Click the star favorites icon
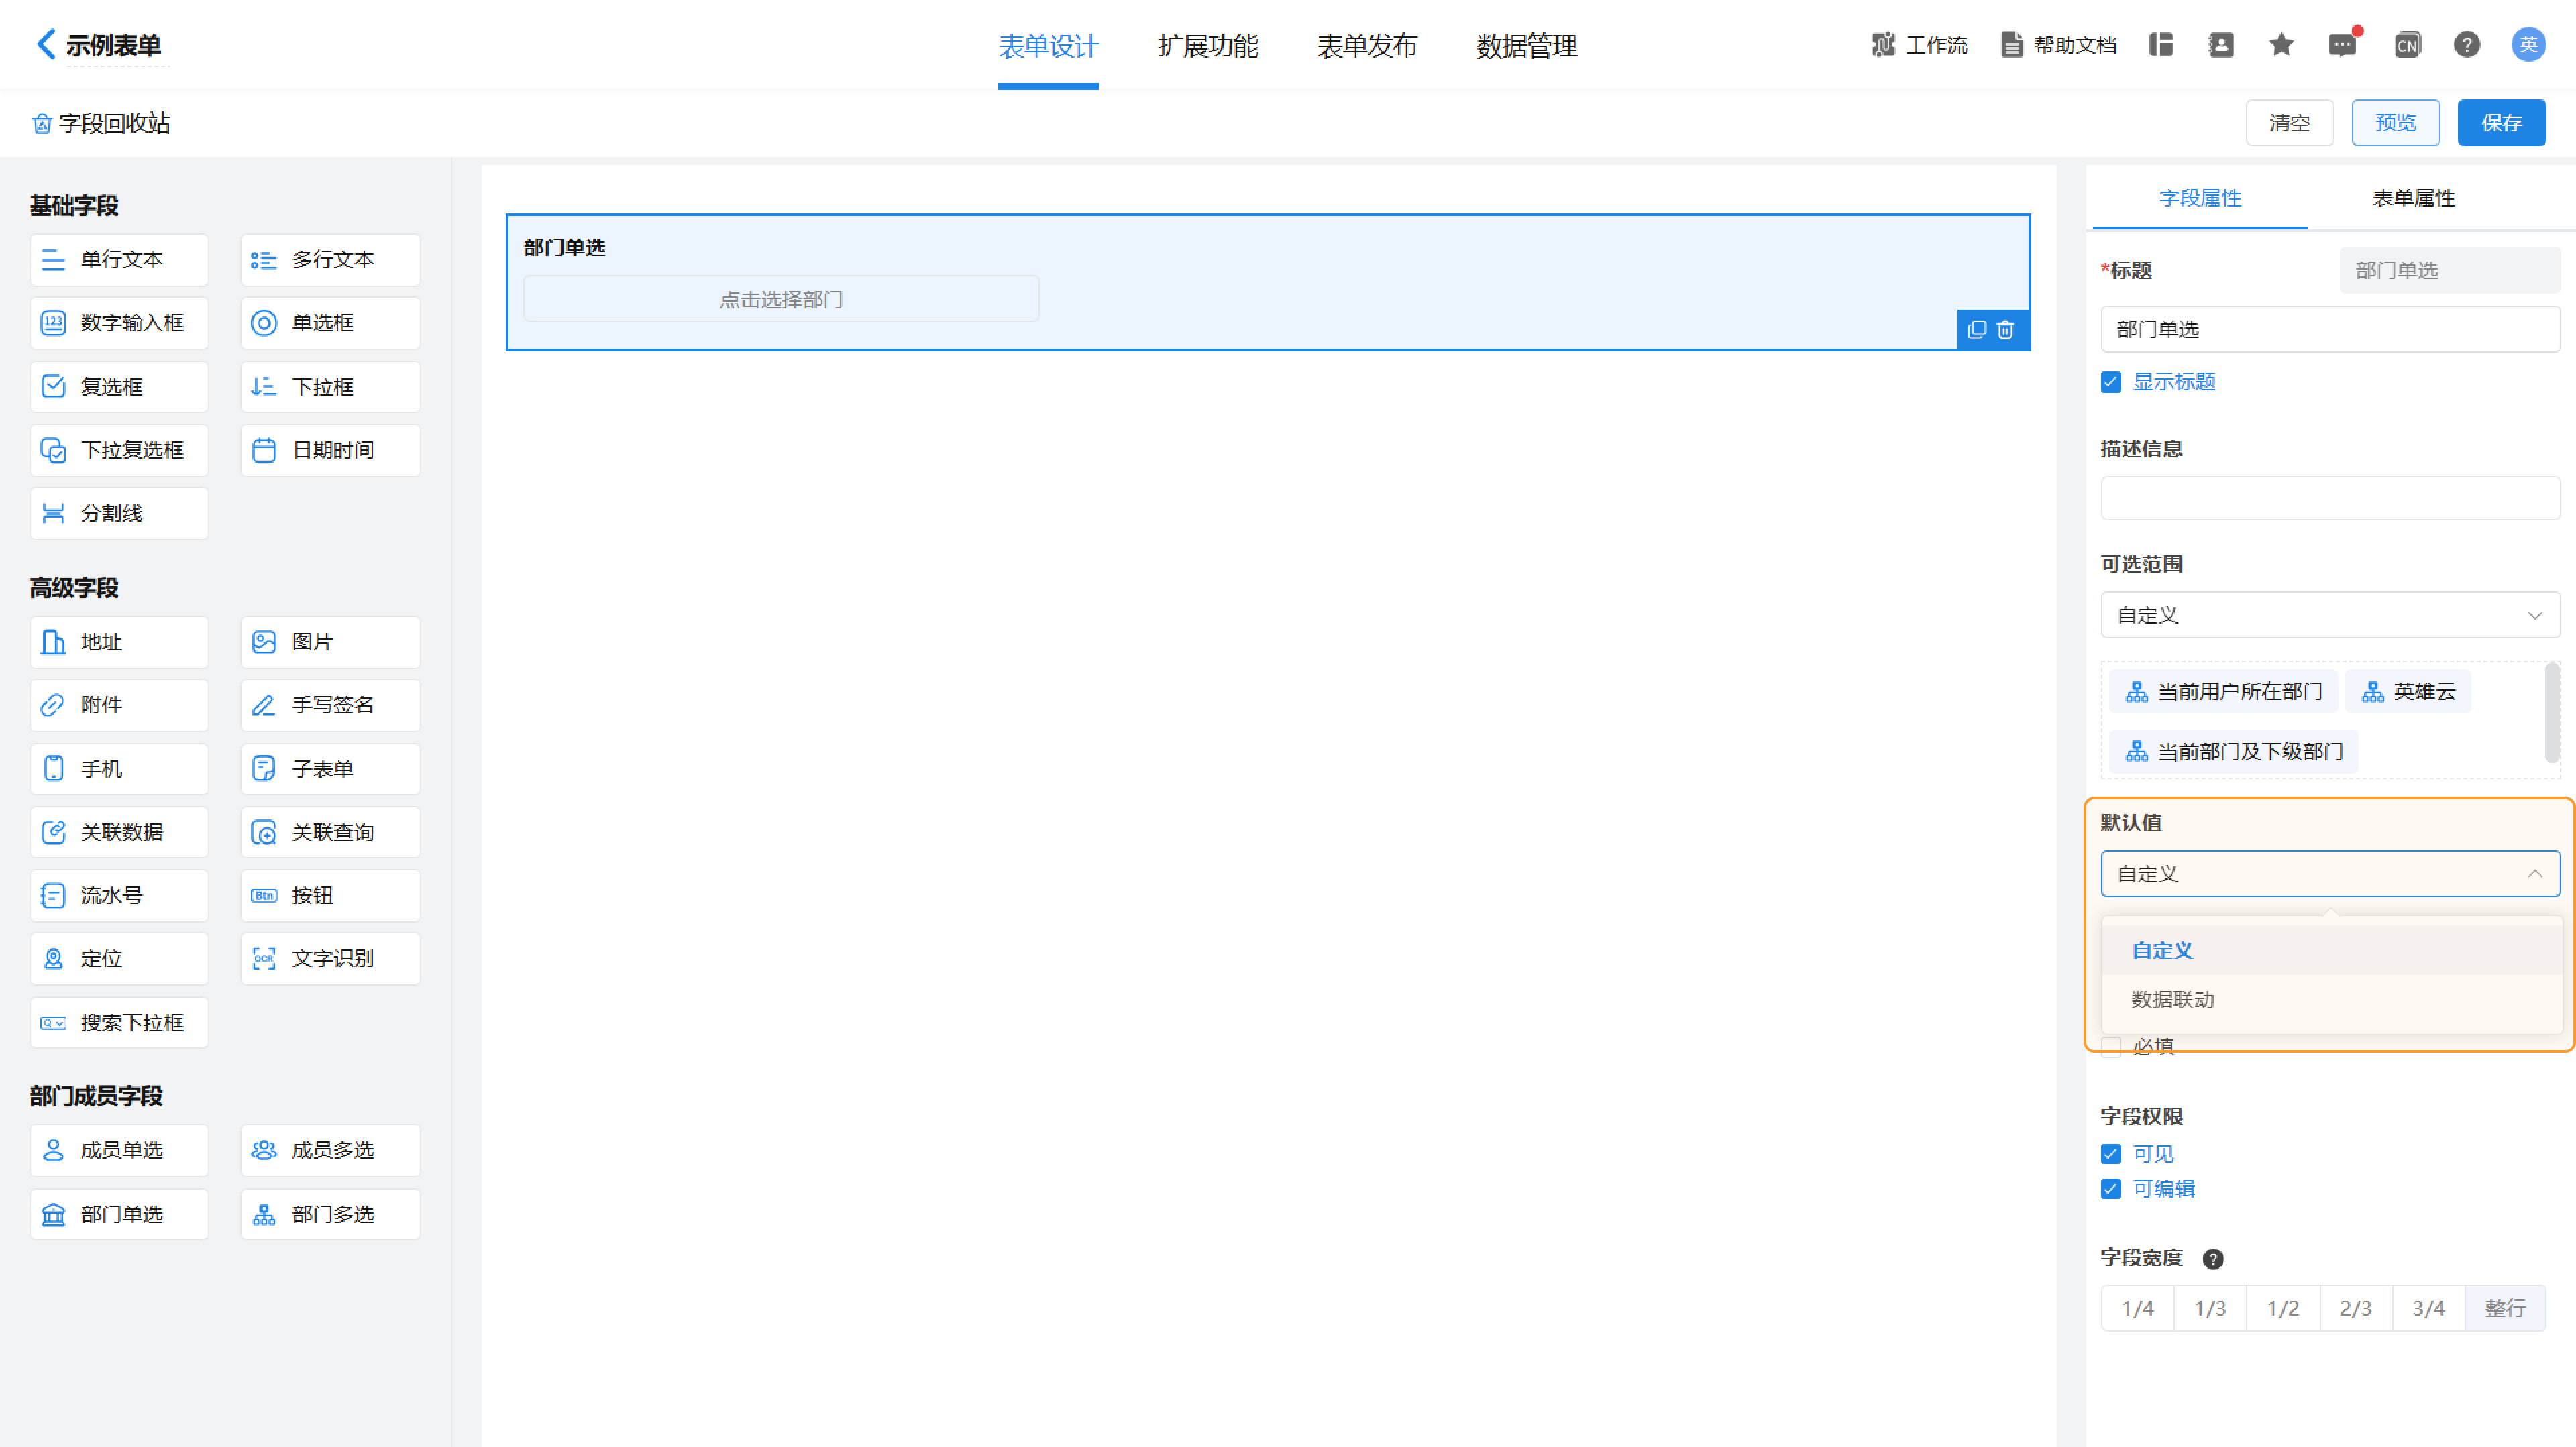This screenshot has width=2576, height=1447. click(x=2281, y=45)
